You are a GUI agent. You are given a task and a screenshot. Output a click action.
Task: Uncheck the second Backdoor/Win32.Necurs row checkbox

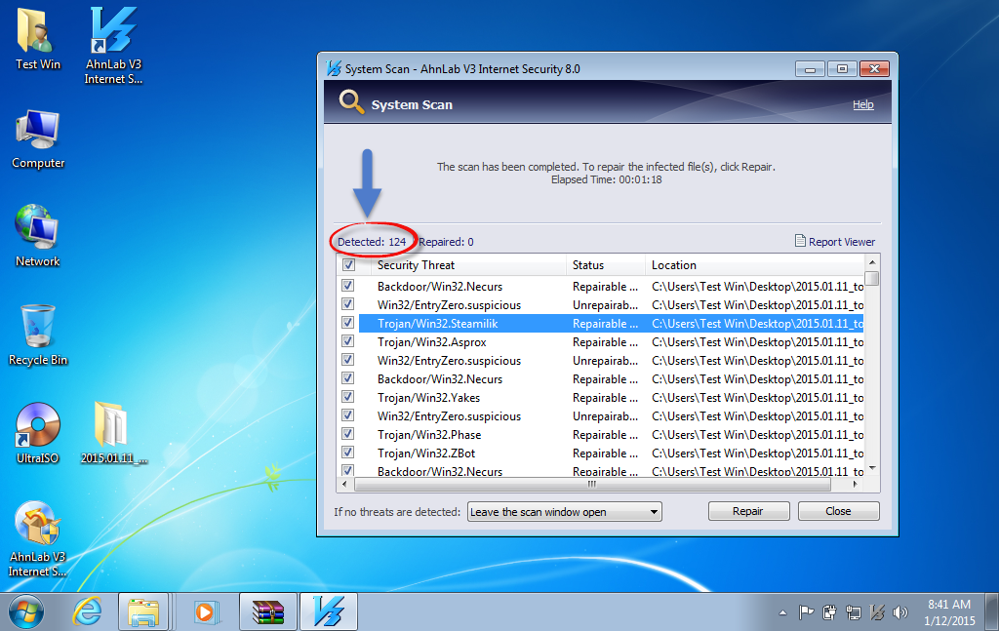[348, 378]
